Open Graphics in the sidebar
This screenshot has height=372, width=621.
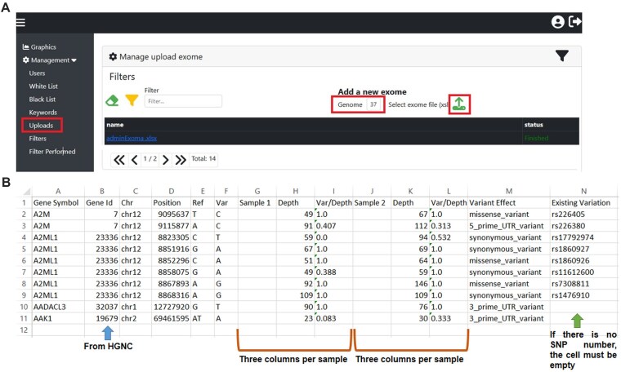tap(39, 47)
